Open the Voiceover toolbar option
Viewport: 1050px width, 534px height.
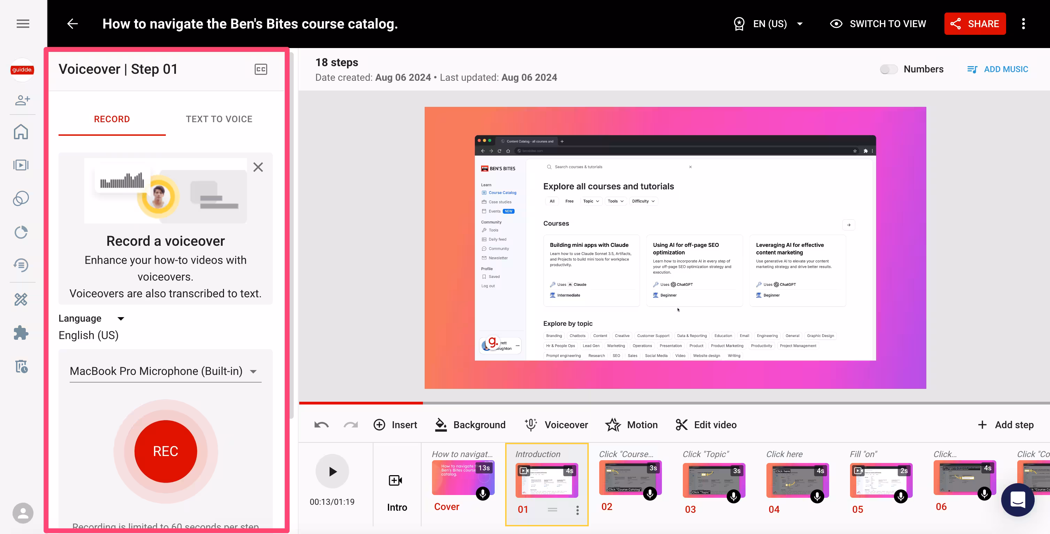(x=556, y=425)
